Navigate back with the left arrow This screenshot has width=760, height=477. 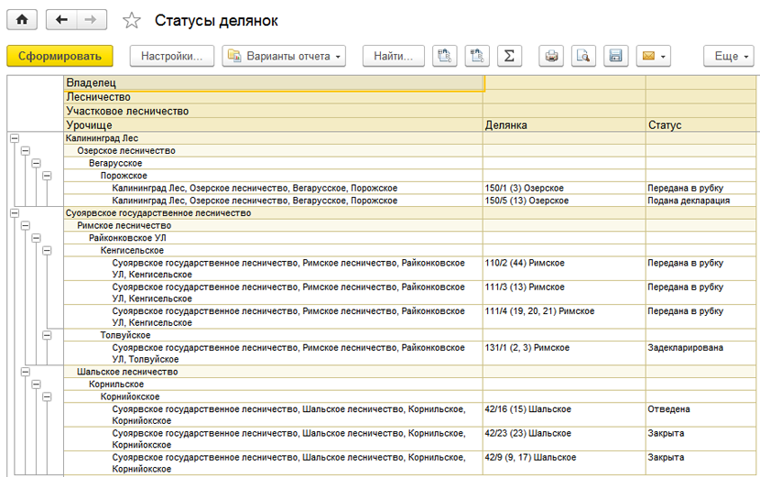[x=61, y=20]
